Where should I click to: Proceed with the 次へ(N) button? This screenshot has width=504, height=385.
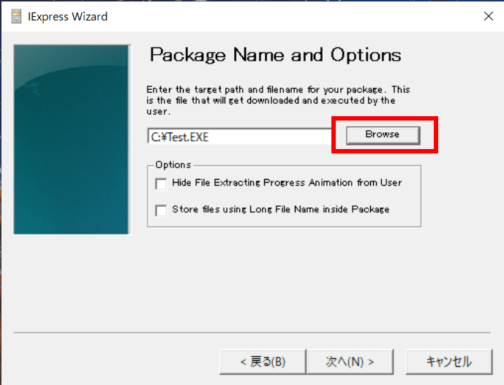click(350, 362)
